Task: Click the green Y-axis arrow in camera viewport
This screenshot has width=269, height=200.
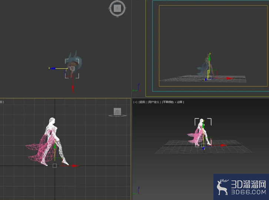Action: coord(209,58)
